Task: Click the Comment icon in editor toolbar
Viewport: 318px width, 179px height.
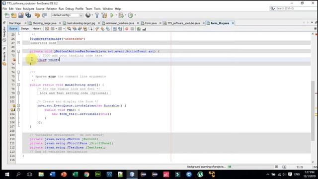Action: coord(139,29)
